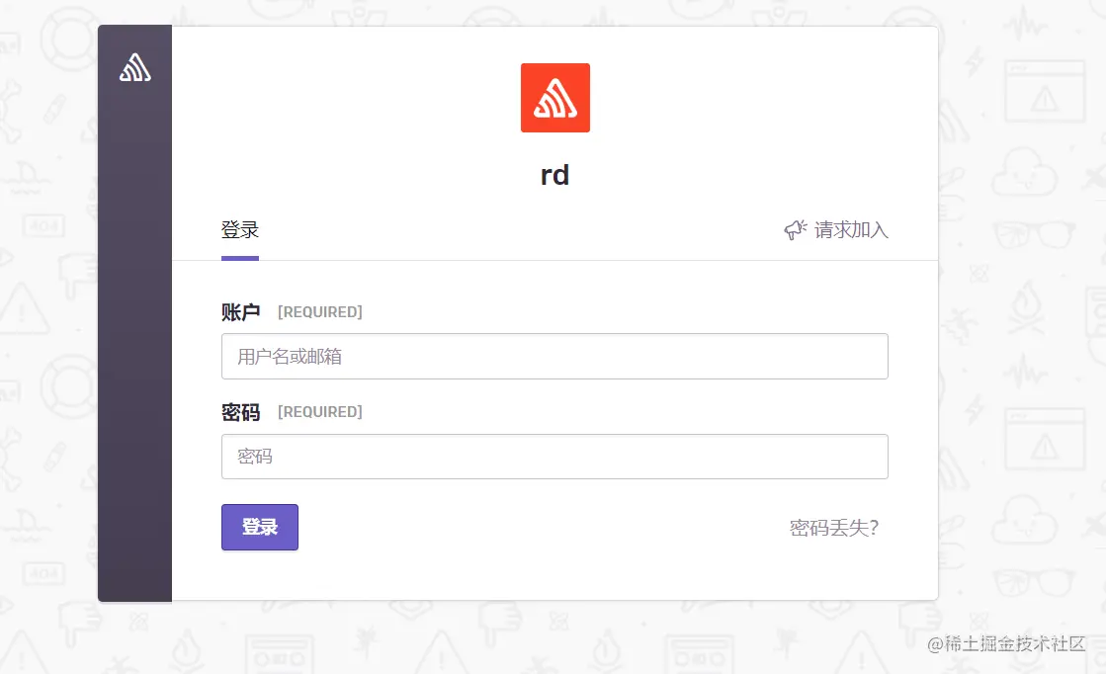Click the 账户 field label
Viewport: 1106px width, 674px height.
click(x=240, y=311)
